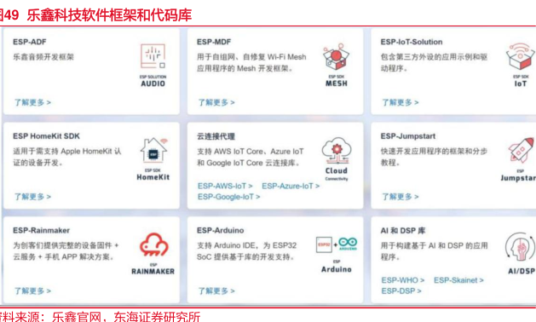Open 了解更多 link under ESP-Jumpstart

coord(400,197)
